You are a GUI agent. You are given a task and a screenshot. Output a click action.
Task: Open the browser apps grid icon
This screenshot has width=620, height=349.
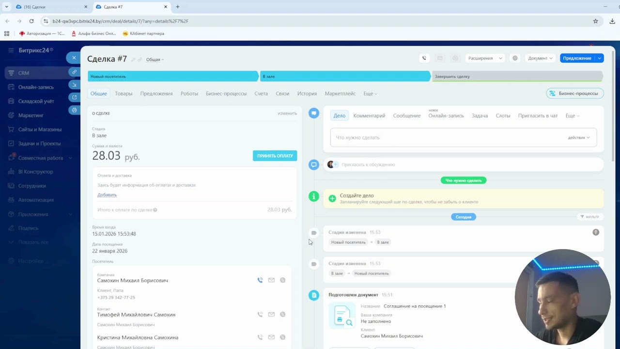(x=7, y=33)
